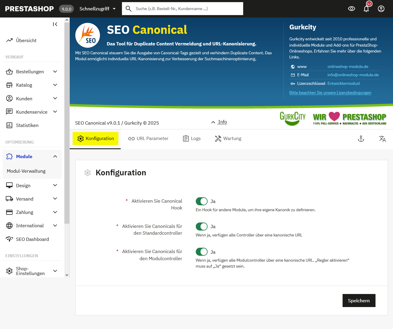This screenshot has width=393, height=329.
Task: Switch to the URL Parameter tab
Action: tap(148, 139)
